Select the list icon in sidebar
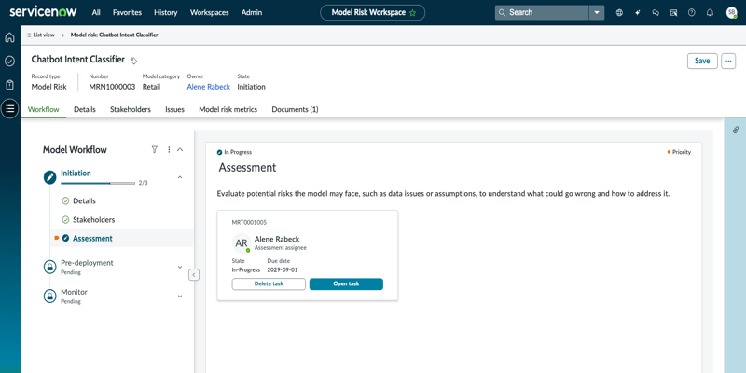Screen dimensions: 746x373 click(9, 109)
